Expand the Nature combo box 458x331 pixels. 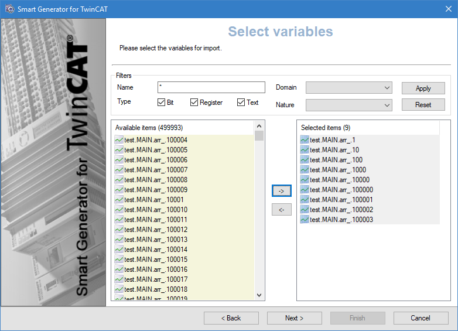[x=349, y=105]
